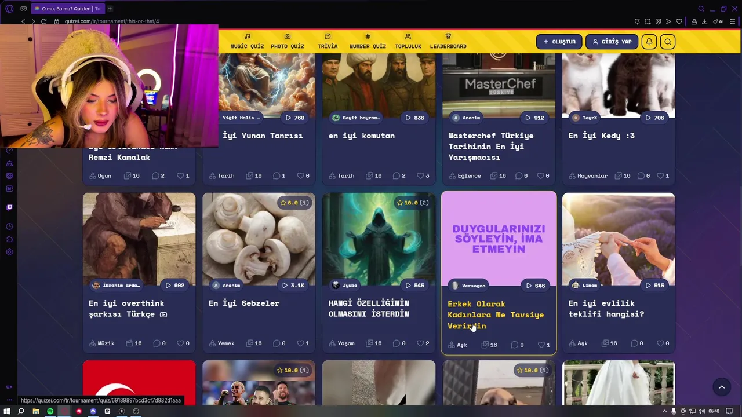The width and height of the screenshot is (742, 417).
Task: Open browser history from sidebar clock
Action: tap(9, 226)
